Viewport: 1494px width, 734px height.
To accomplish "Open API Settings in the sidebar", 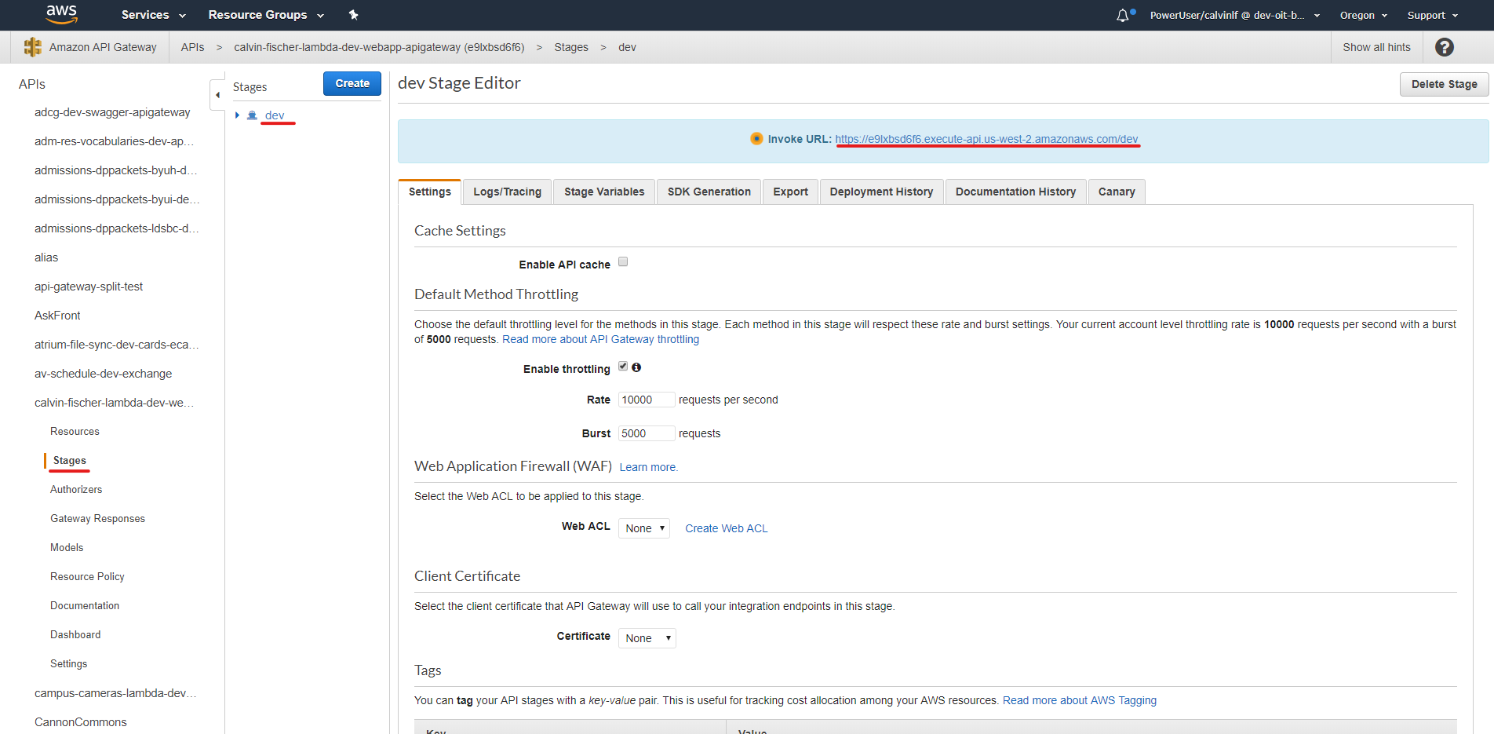I will coord(69,664).
